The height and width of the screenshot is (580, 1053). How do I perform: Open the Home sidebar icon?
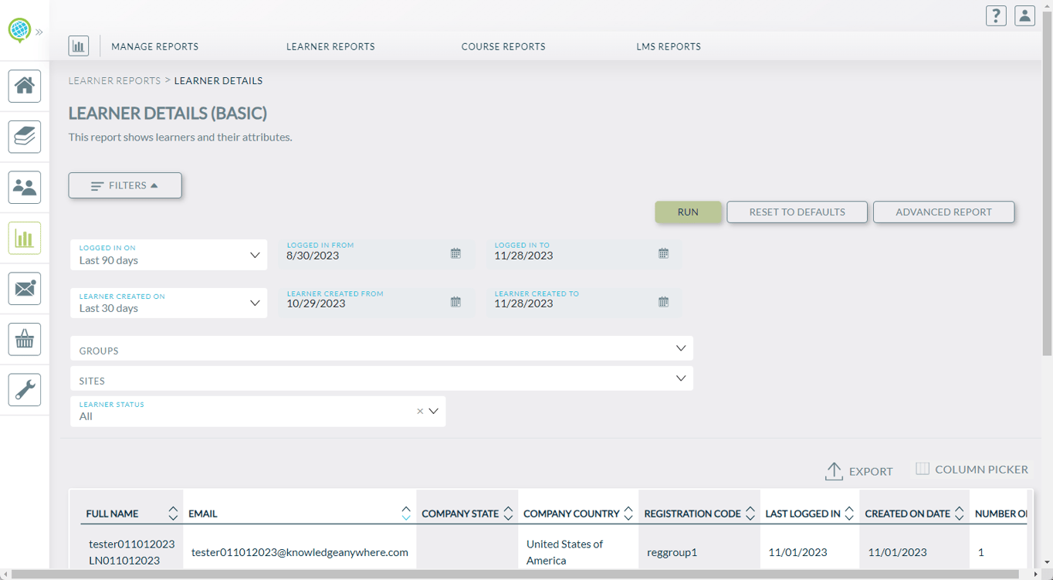coord(25,86)
